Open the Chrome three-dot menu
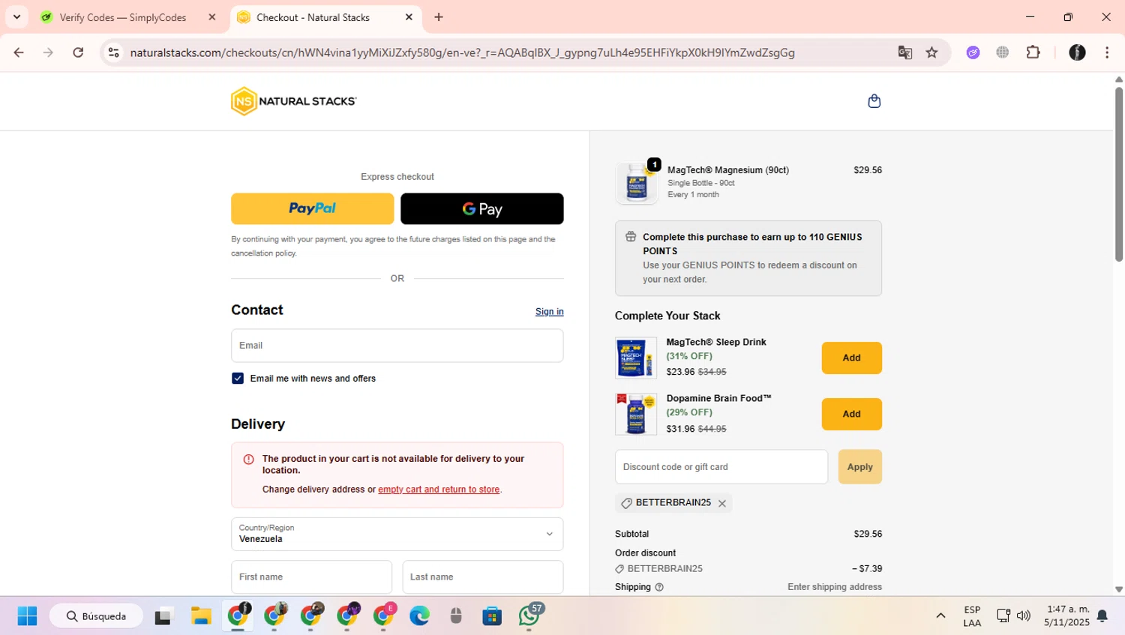The height and width of the screenshot is (635, 1125). click(x=1107, y=52)
